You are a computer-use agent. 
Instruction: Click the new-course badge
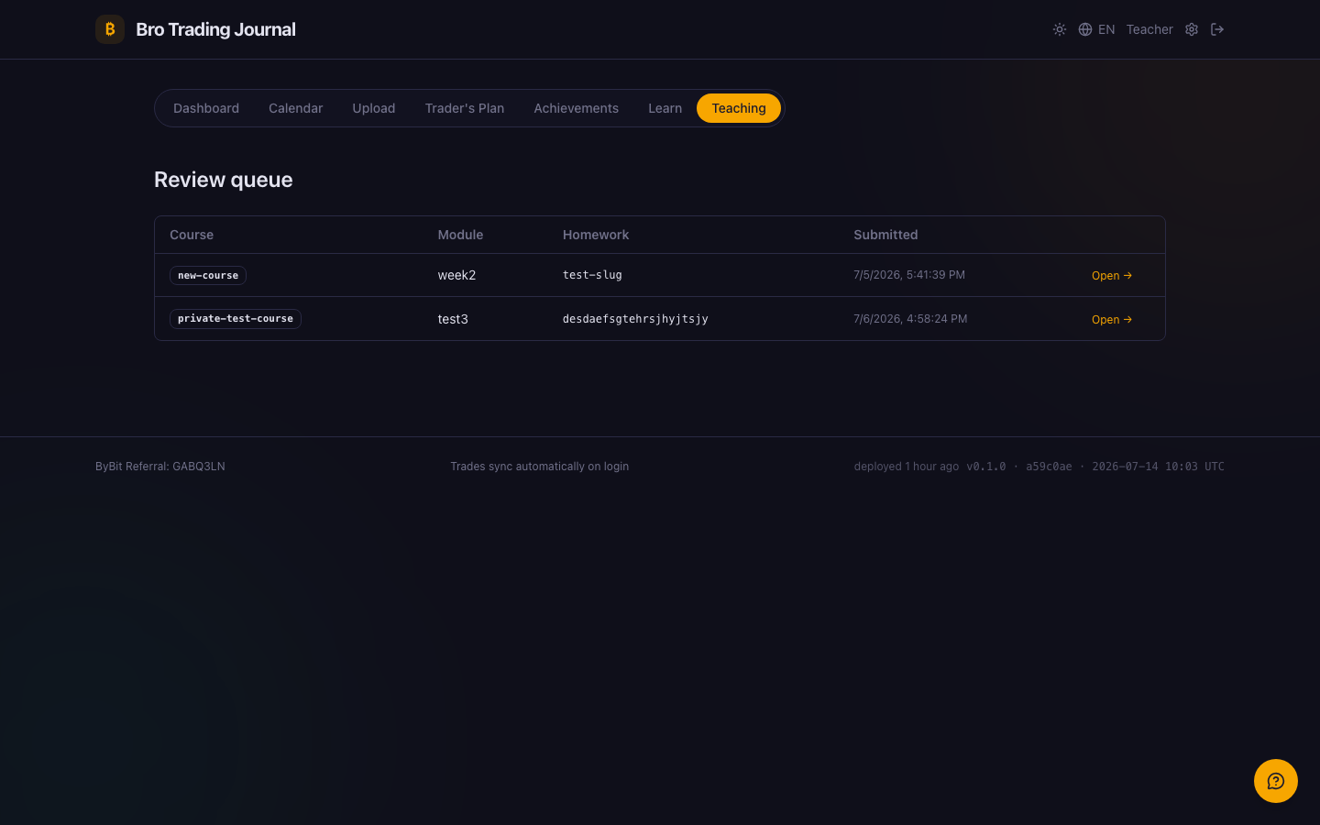coord(208,275)
